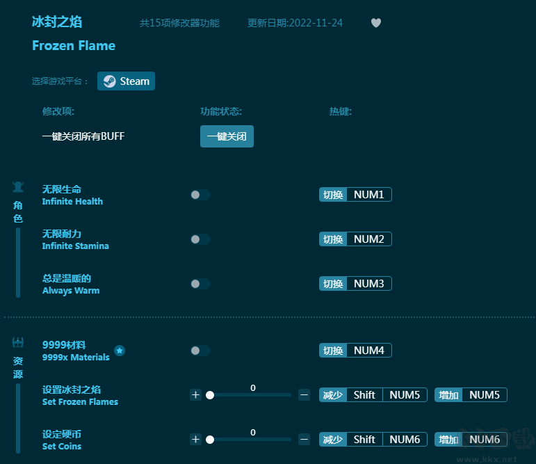Screen dimensions: 536x464
Task: Click plus icon for Set Frozen Flames
Action: coord(195,395)
